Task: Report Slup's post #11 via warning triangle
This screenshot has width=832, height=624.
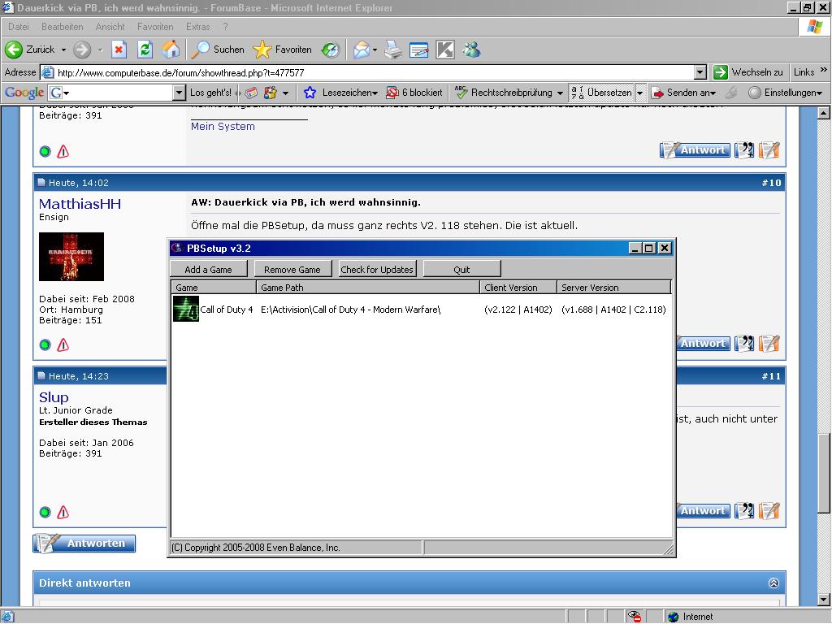Action: point(63,512)
